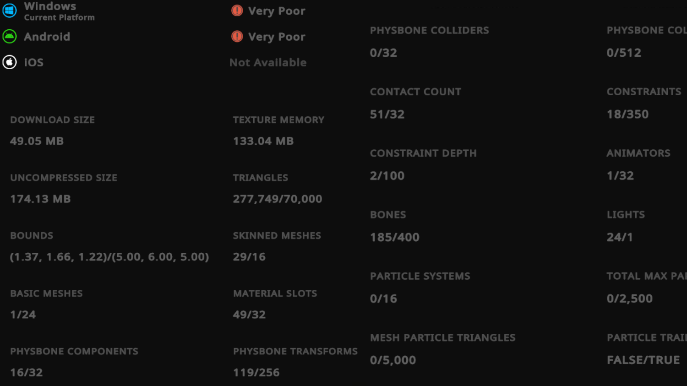687x386 pixels.
Task: Click the red warning icon for Android rating
Action: tap(237, 36)
